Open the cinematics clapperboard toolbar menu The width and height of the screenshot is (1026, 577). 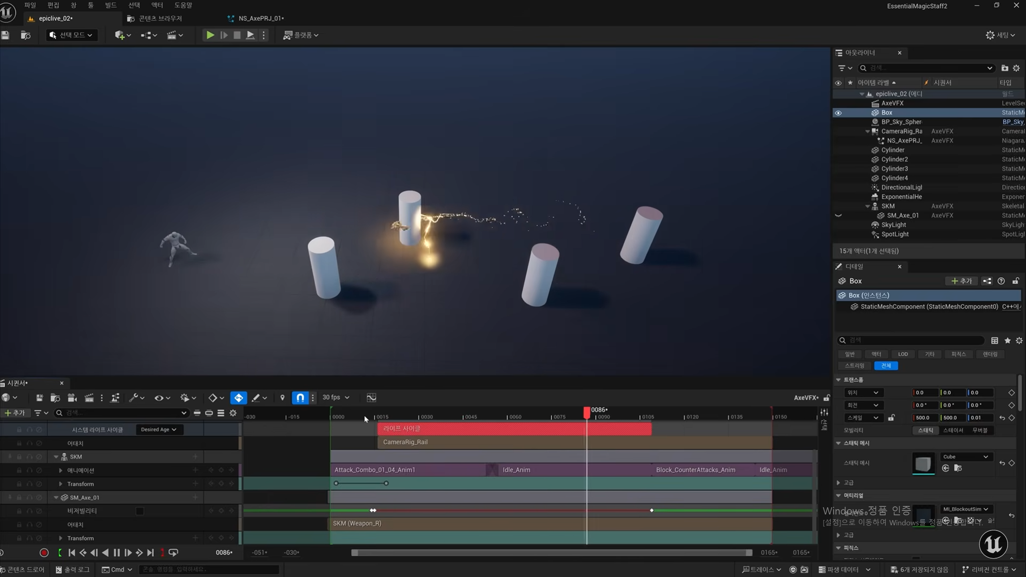(175, 35)
